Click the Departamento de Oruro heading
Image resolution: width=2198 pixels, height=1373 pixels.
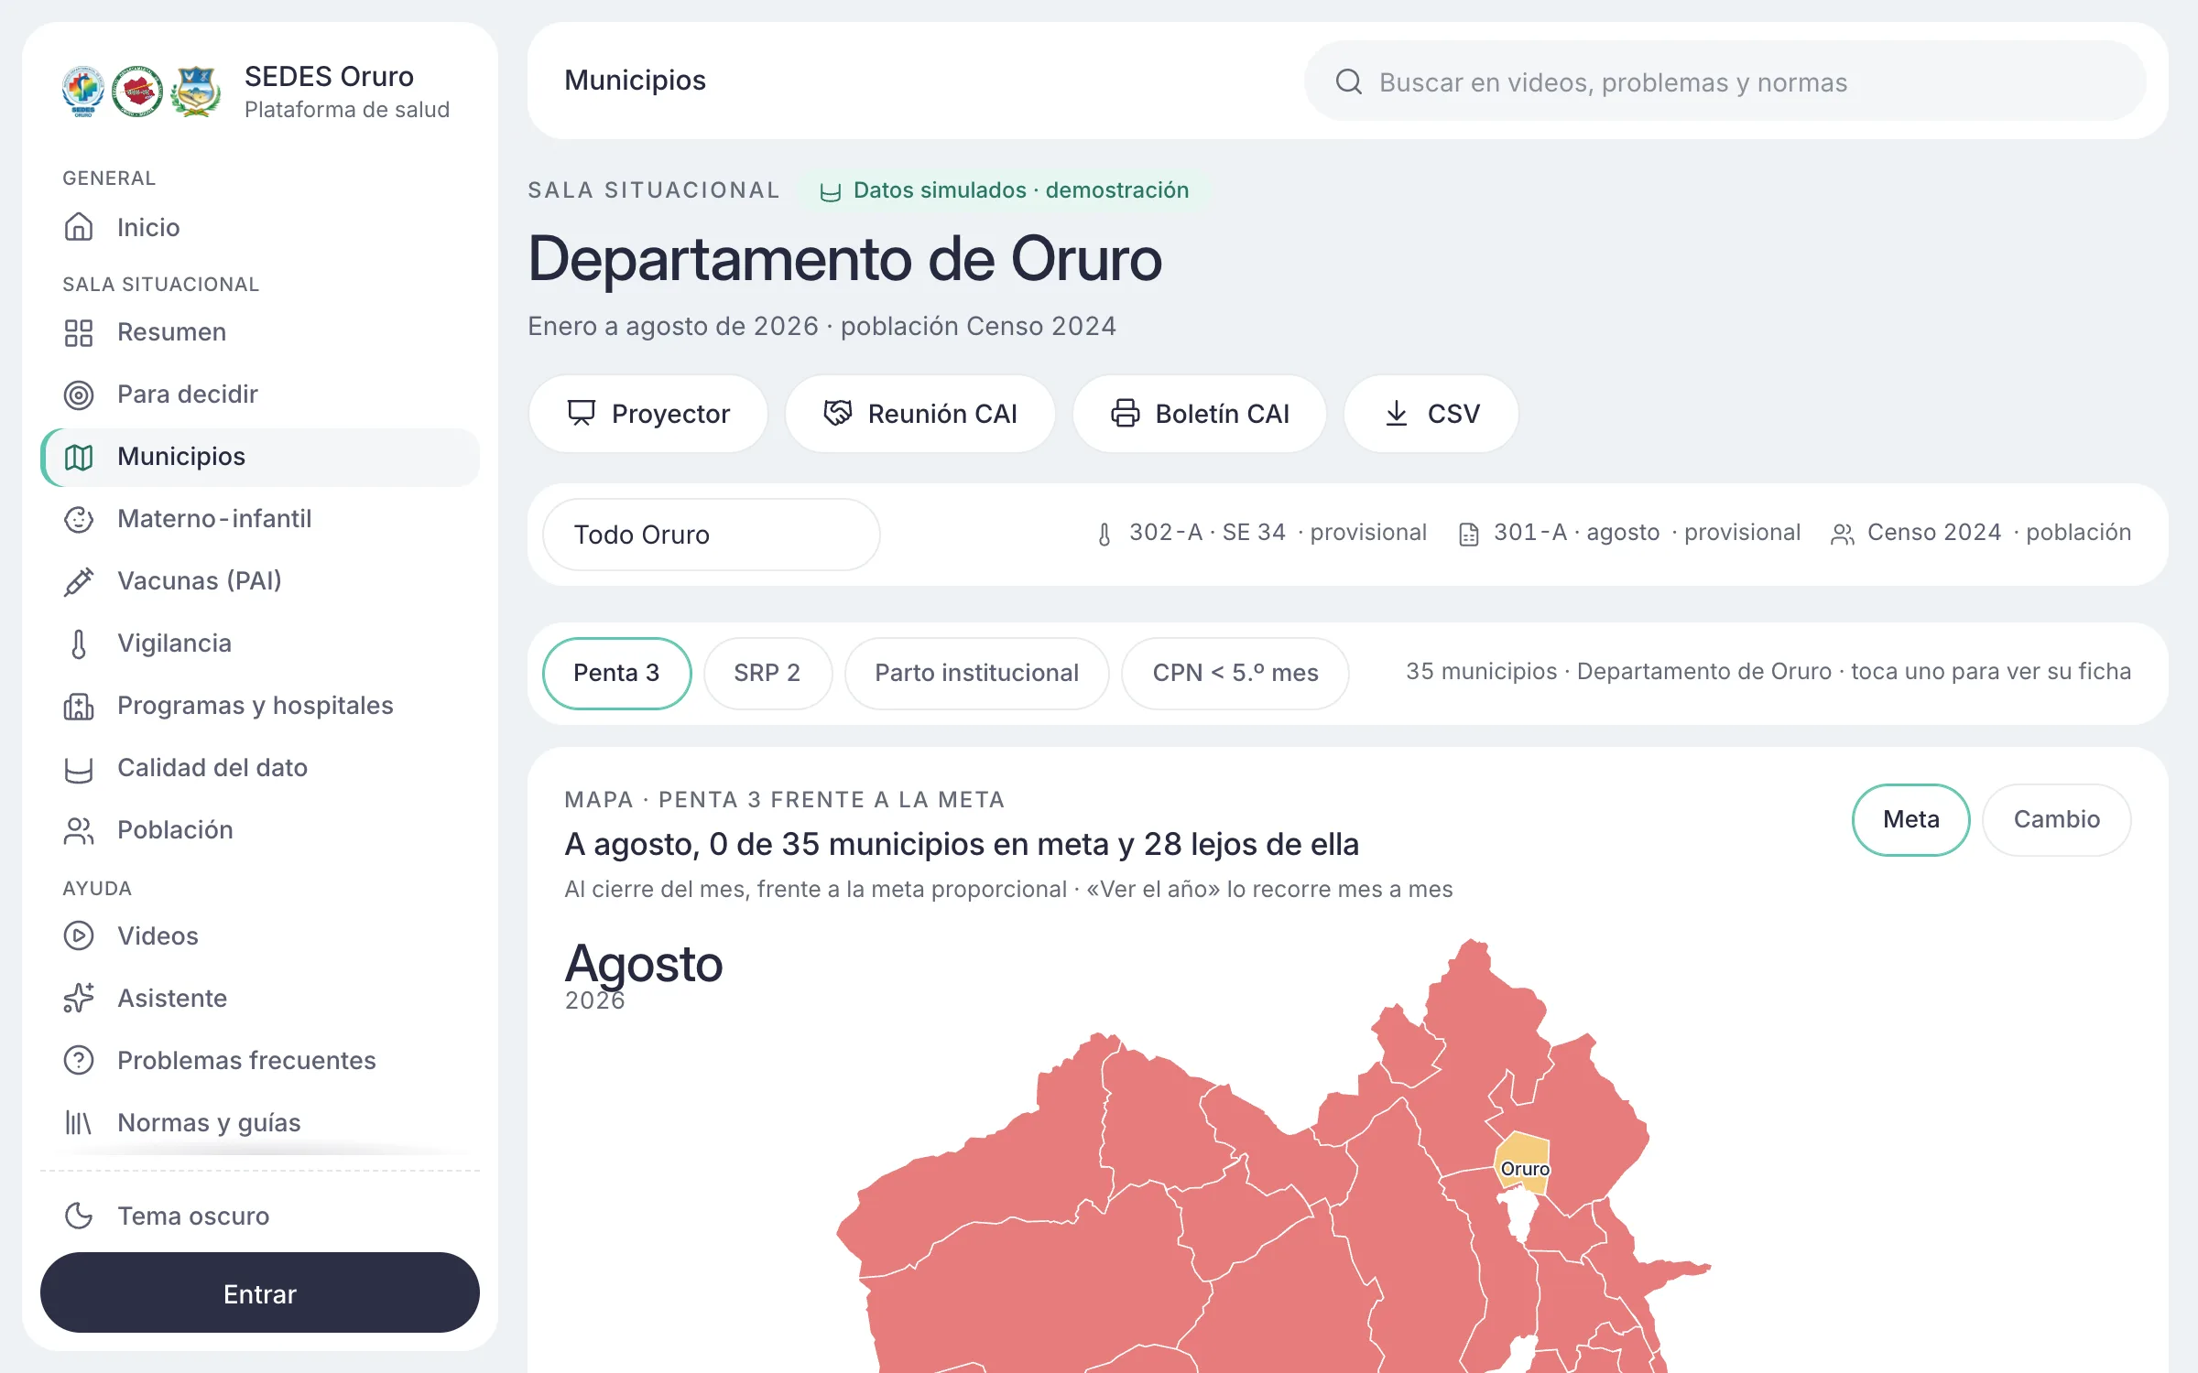pos(844,259)
